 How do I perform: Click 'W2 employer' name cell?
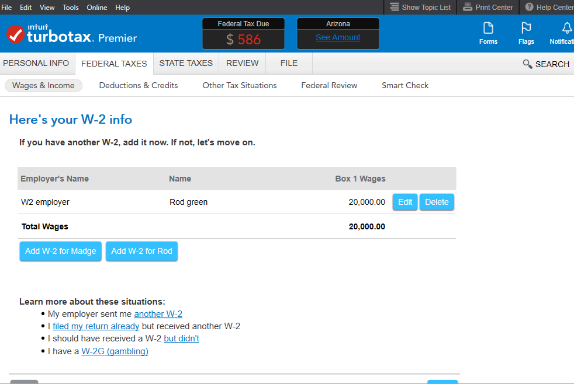(45, 202)
